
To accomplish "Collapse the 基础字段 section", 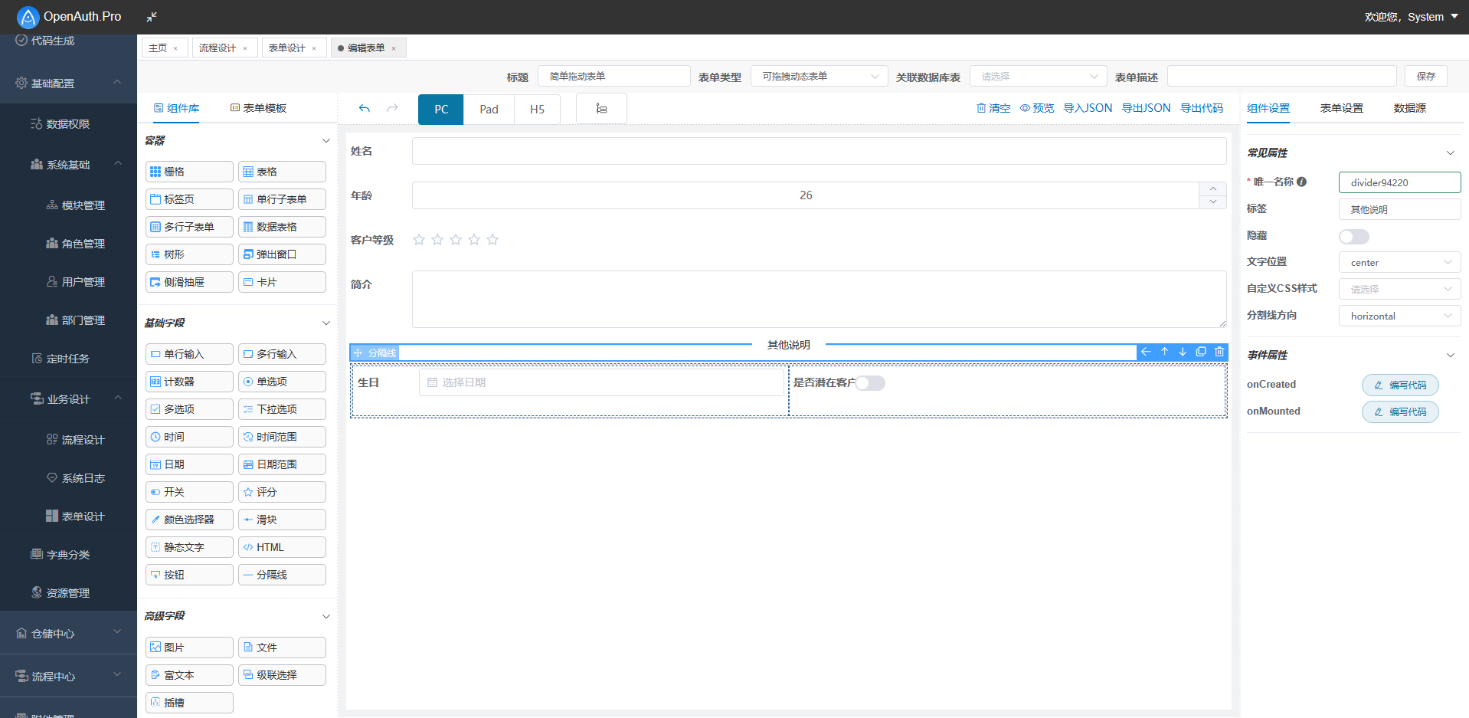I will point(326,323).
